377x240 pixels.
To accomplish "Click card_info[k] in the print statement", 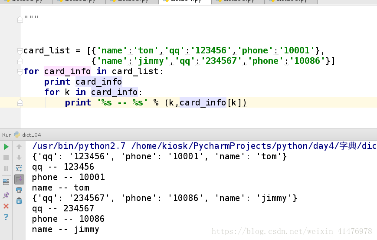I will coord(210,103).
